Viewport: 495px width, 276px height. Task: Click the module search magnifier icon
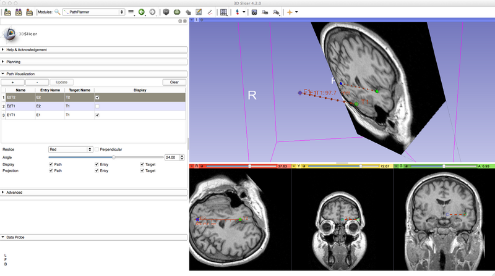coord(58,12)
